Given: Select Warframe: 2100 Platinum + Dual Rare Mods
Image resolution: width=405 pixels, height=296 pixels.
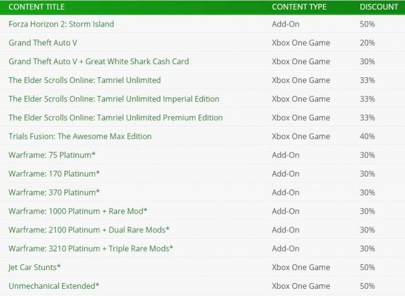Looking at the screenshot, I should coord(89,230).
